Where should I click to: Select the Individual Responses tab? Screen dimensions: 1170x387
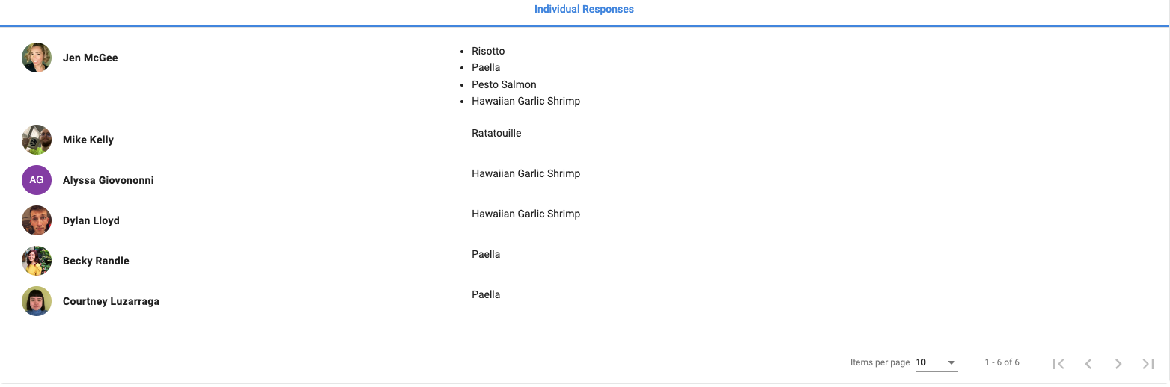click(584, 10)
